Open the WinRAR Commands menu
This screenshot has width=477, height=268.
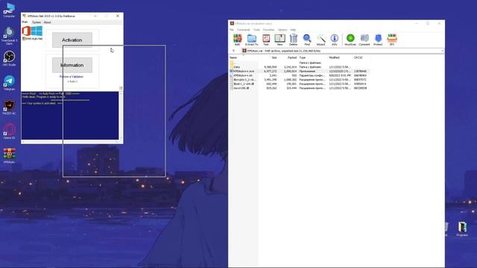tap(244, 30)
